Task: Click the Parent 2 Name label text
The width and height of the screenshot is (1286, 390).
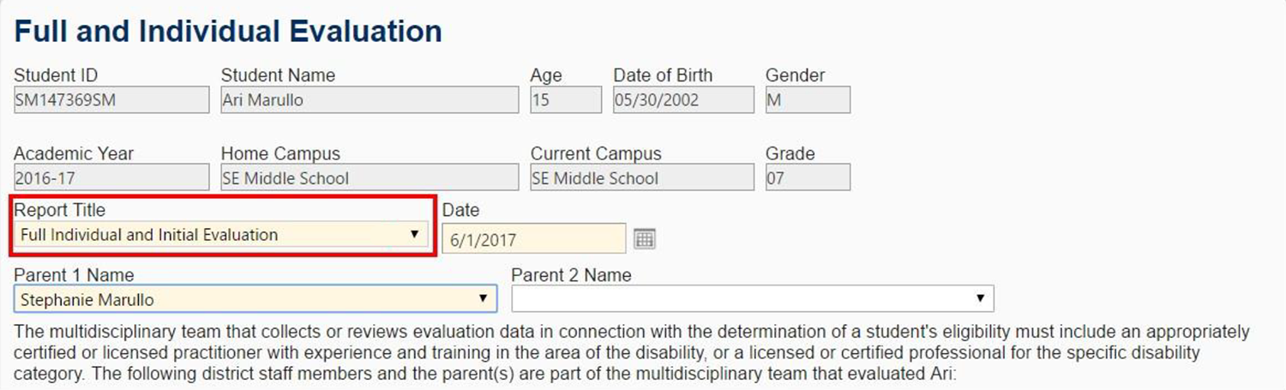Action: click(x=571, y=275)
